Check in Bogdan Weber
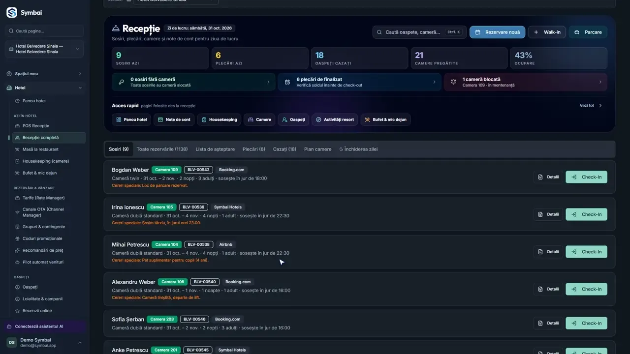630x354 pixels. click(586, 177)
